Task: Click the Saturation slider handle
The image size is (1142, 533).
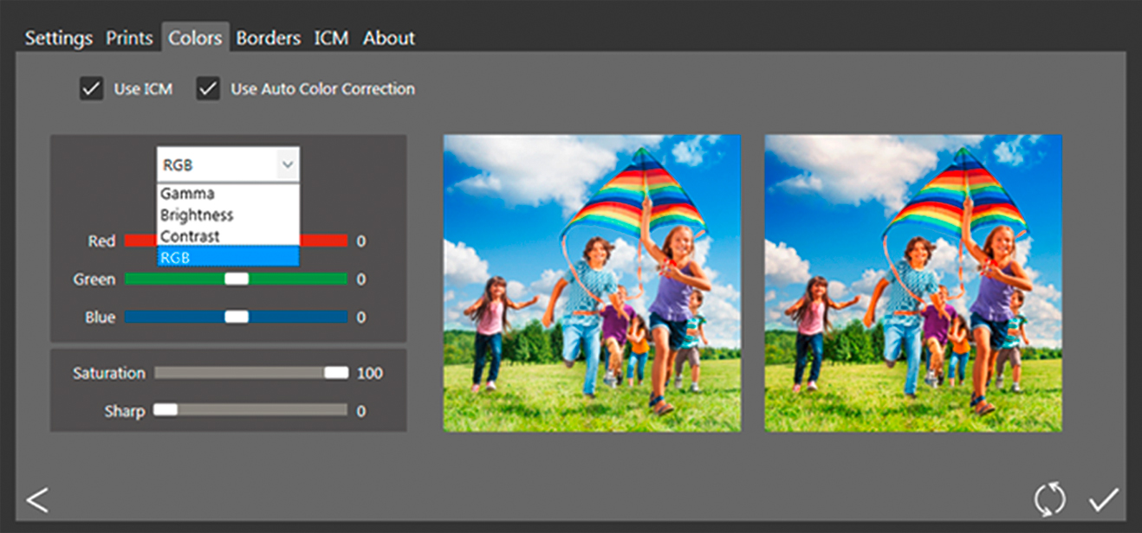Action: [336, 373]
